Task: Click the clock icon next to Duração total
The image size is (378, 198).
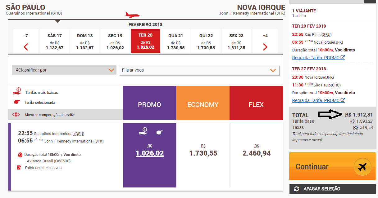Action: pos(20,154)
